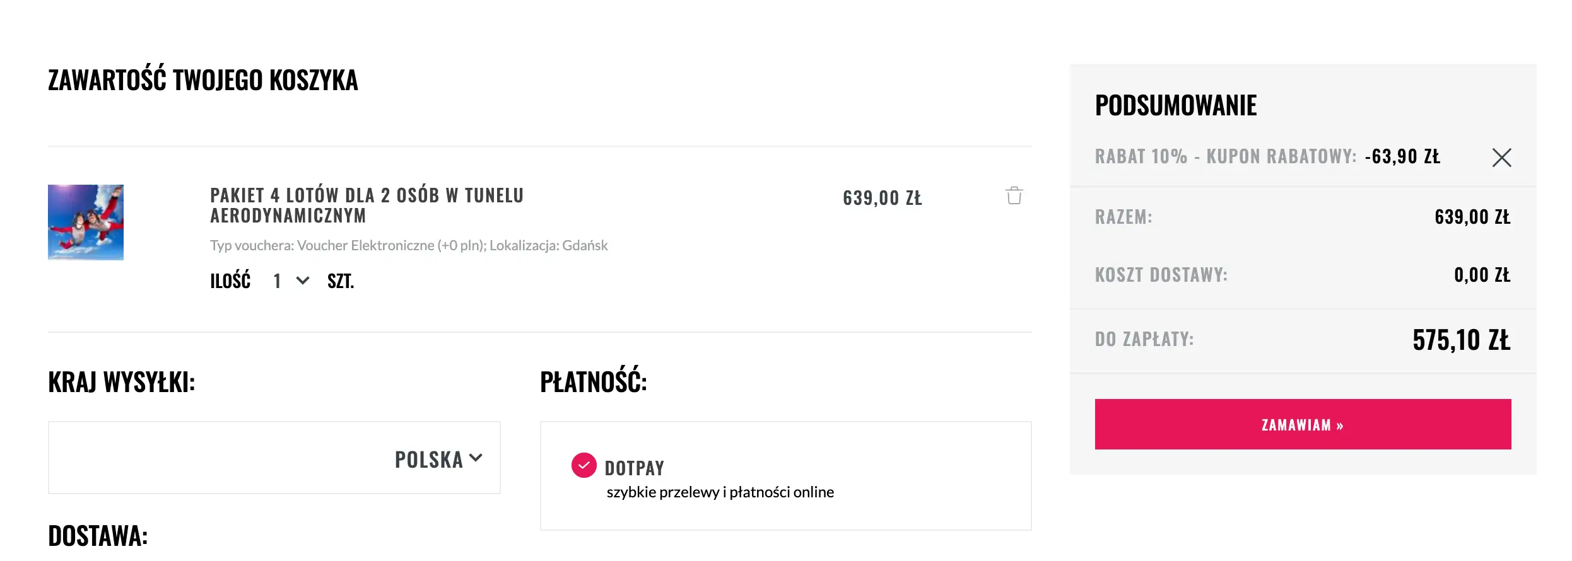Click the Dostawa section heading
This screenshot has width=1572, height=561.
[98, 536]
